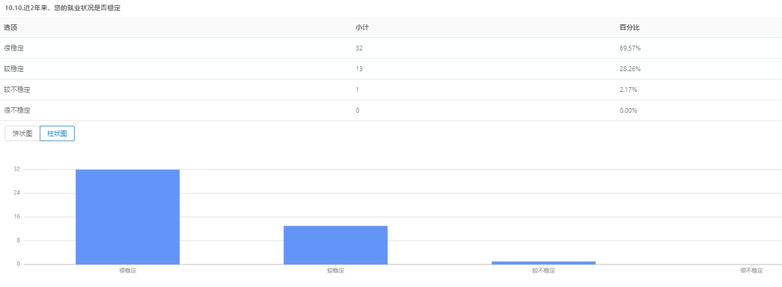Image resolution: width=782 pixels, height=287 pixels.
Task: Click the 很稳定 x-axis label under chart
Action: pyautogui.click(x=128, y=271)
